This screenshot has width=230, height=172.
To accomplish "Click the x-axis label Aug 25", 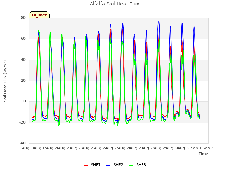I will [x=112, y=148].
